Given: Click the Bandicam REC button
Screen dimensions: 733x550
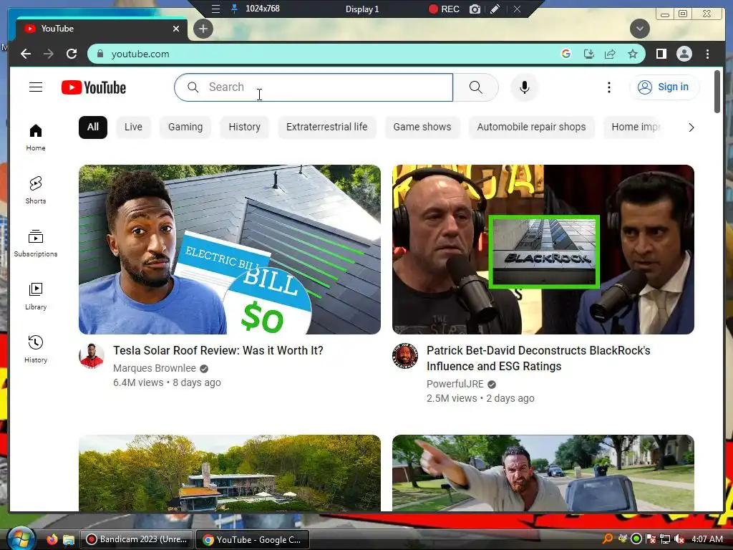Looking at the screenshot, I should (444, 9).
